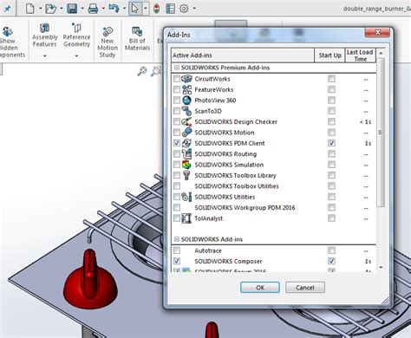
Task: Close the Add-Ins dialog window
Action: pyautogui.click(x=378, y=33)
